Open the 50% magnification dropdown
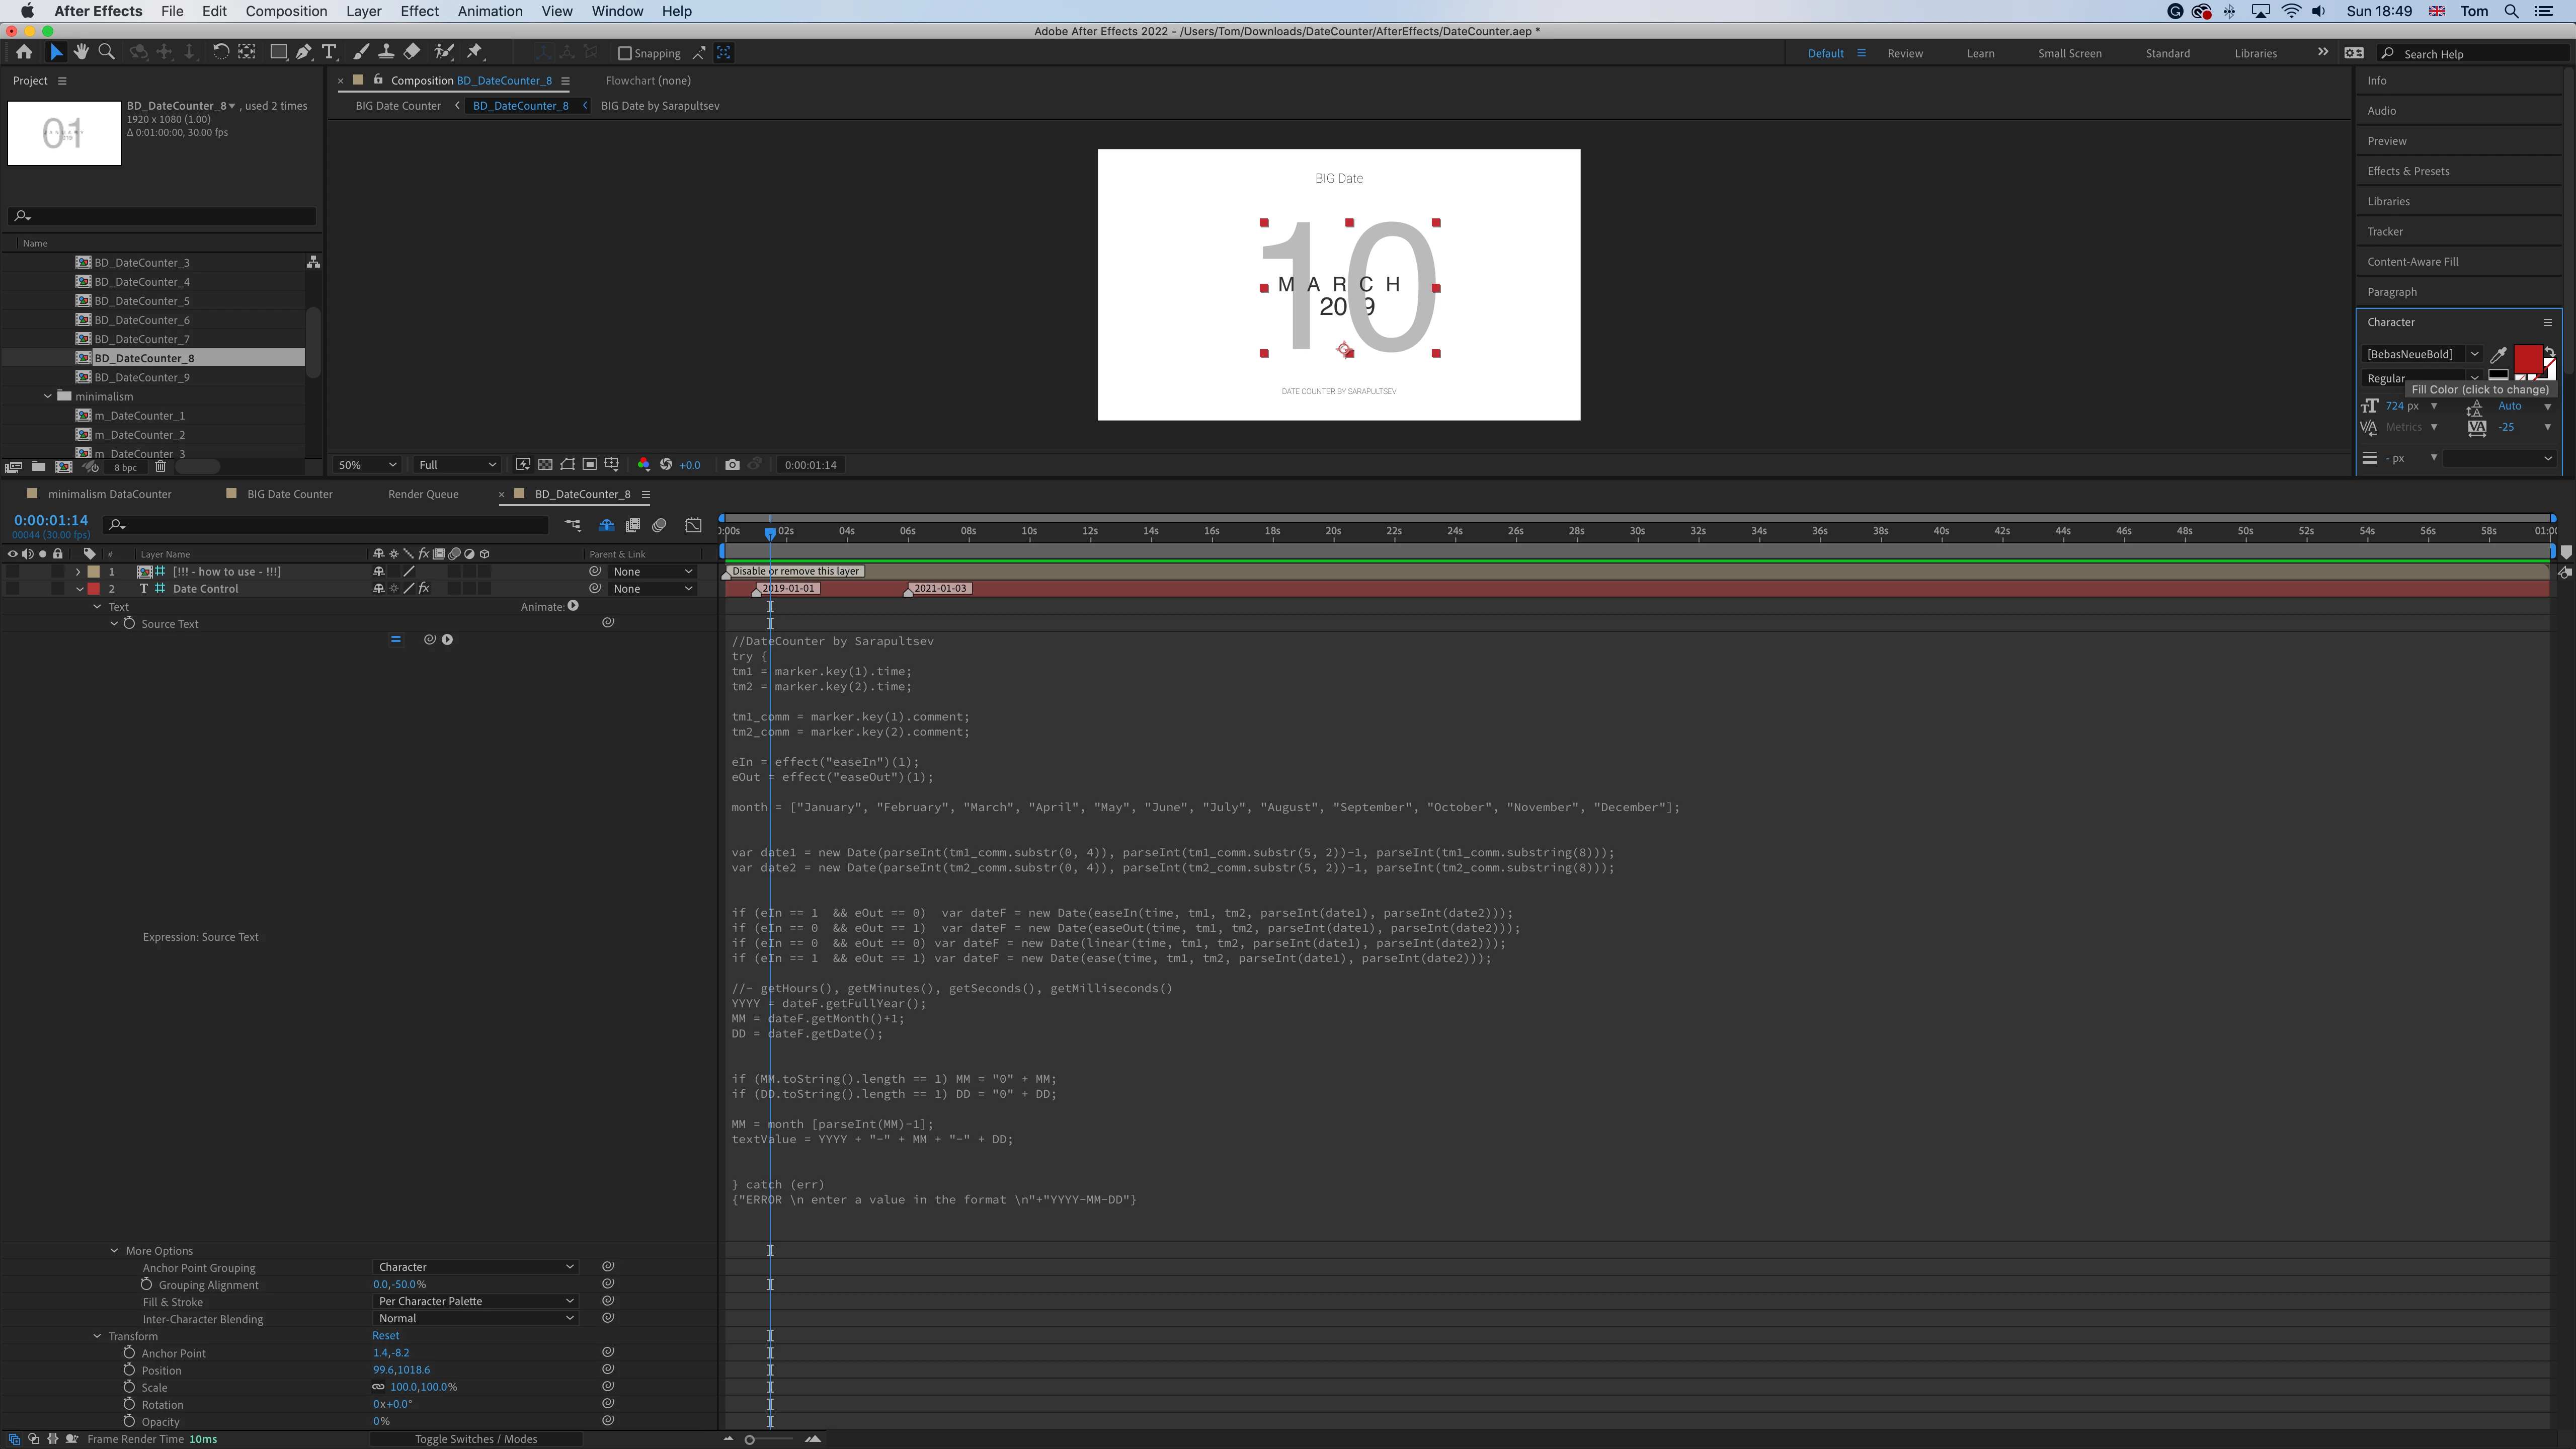Viewport: 2576px width, 1449px height. click(x=367, y=464)
